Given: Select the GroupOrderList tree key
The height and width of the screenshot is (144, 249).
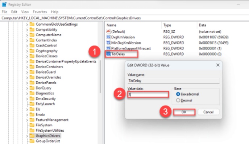Looking at the screenshot, I should (x=48, y=141).
